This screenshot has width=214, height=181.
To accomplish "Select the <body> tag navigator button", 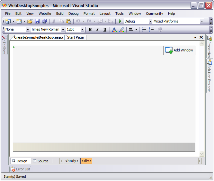I will 72,161.
